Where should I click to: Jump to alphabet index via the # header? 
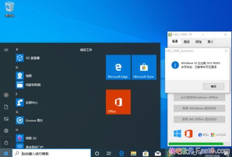[x=17, y=50]
